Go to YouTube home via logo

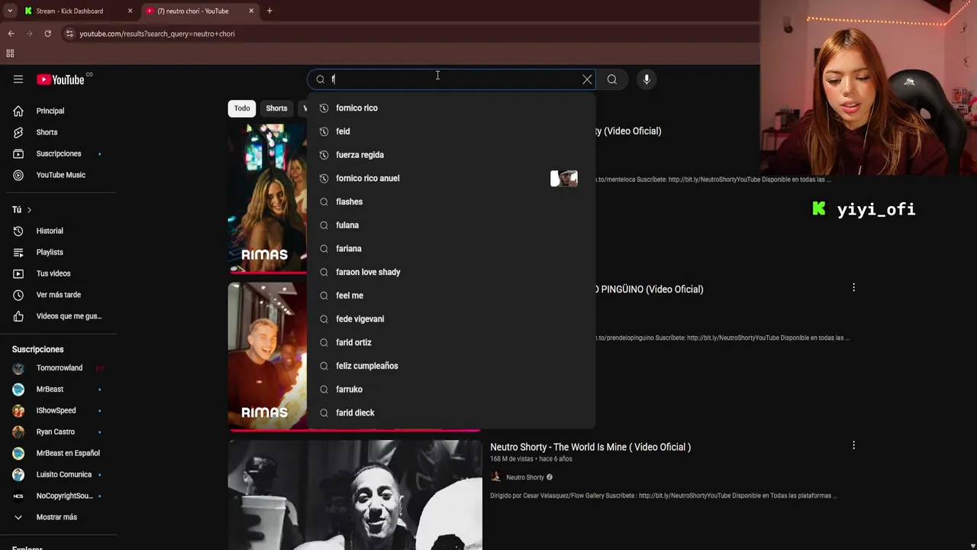[60, 79]
